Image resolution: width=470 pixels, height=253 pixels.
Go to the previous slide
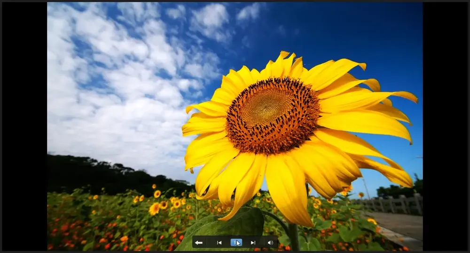tap(219, 243)
